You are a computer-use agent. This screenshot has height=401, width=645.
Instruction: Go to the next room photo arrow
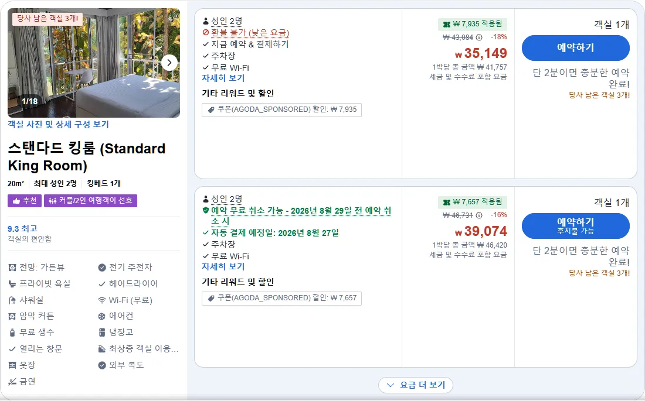click(x=169, y=63)
